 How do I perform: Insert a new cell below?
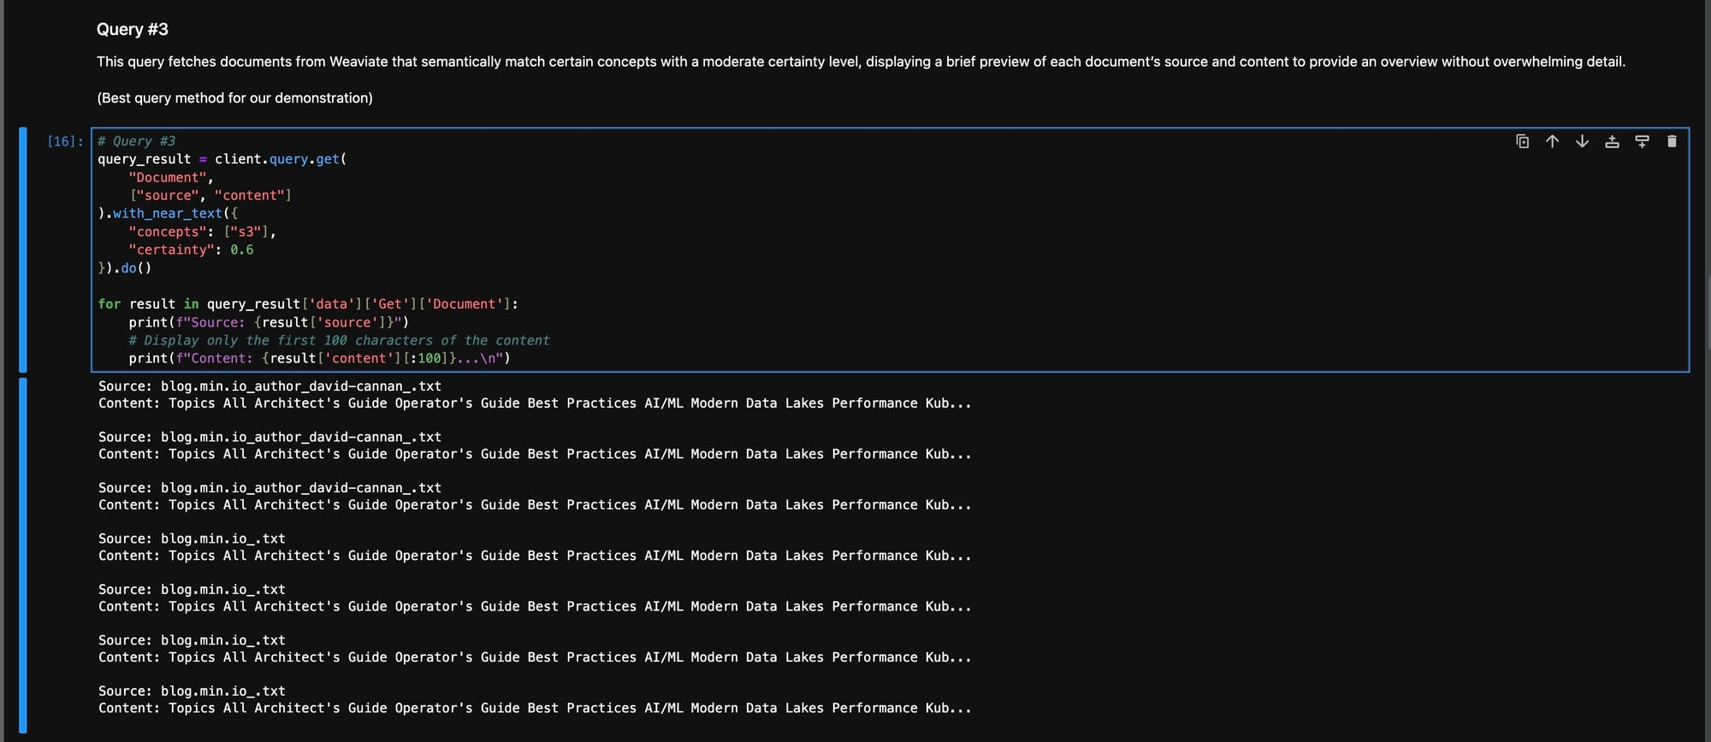click(1642, 141)
